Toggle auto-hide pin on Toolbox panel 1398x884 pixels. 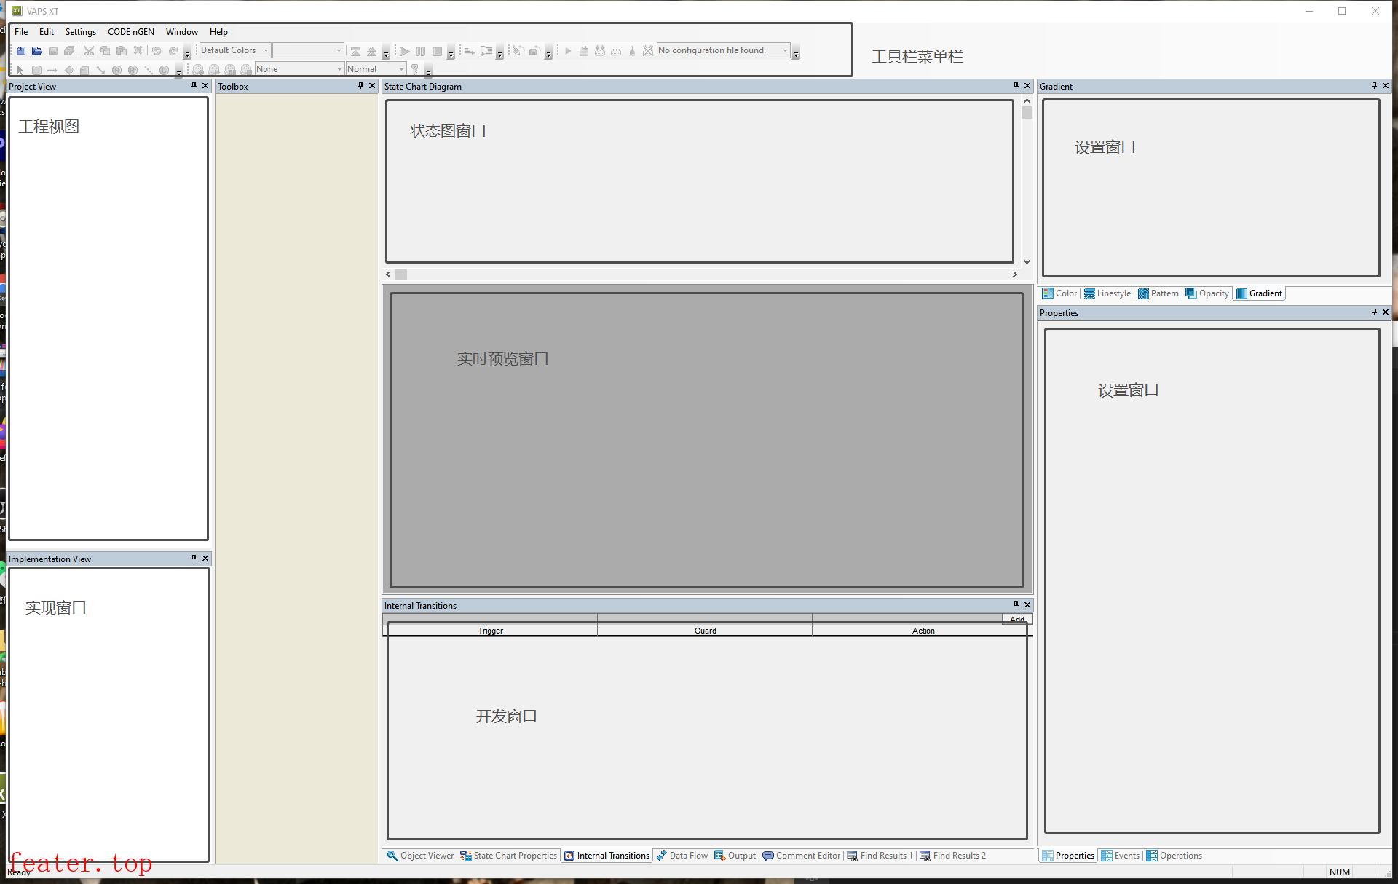[x=360, y=86]
